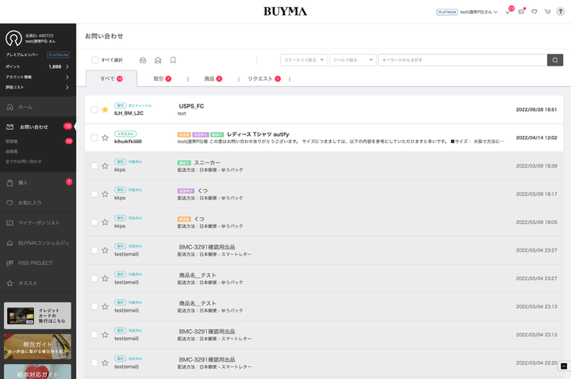Star the くつ message dated 18:05

105,222
